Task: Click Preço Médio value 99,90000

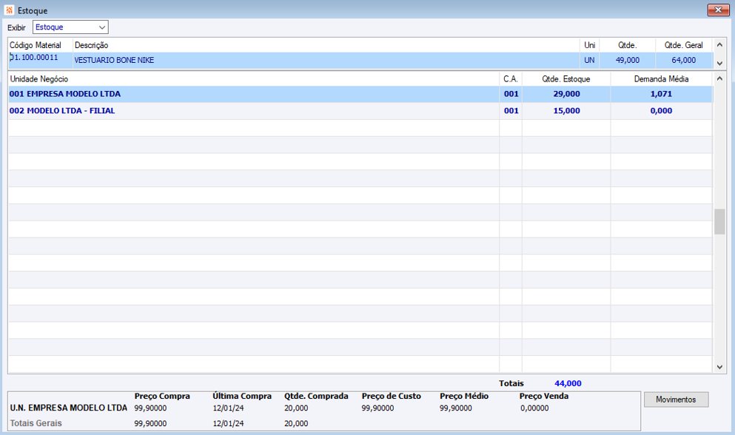Action: (456, 408)
